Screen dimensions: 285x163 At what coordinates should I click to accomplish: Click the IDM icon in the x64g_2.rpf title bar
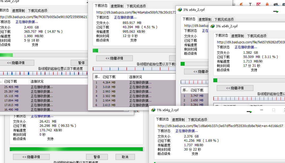(x=153, y=110)
